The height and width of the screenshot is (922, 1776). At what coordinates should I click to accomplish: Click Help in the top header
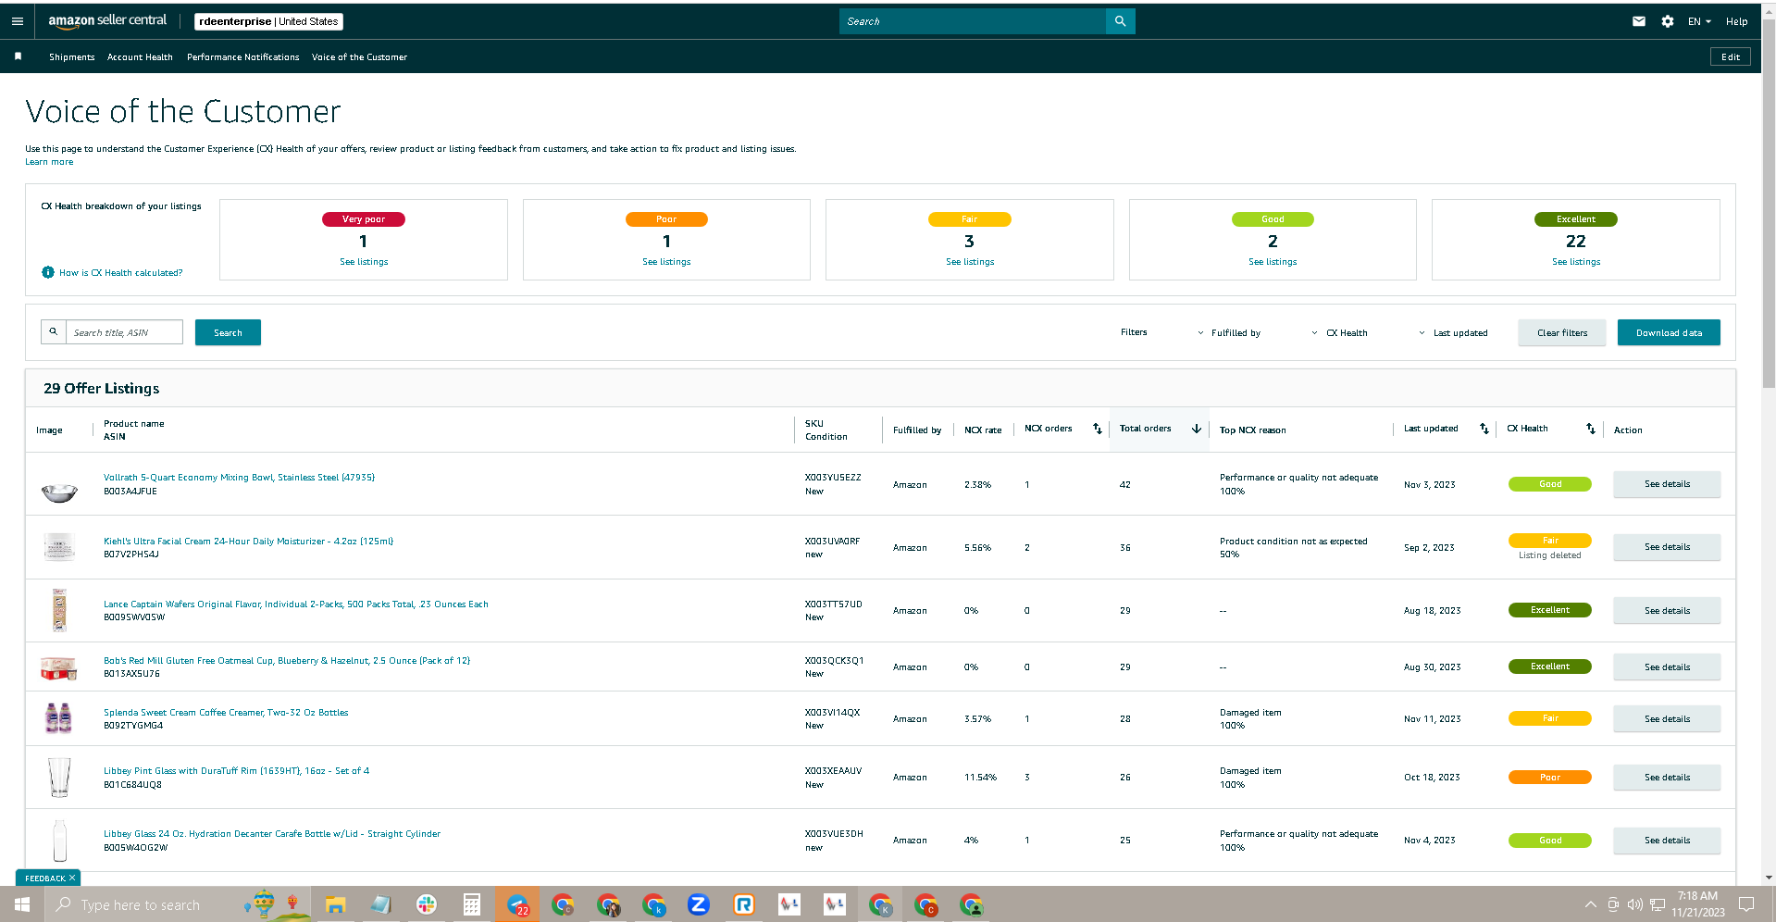(1736, 21)
